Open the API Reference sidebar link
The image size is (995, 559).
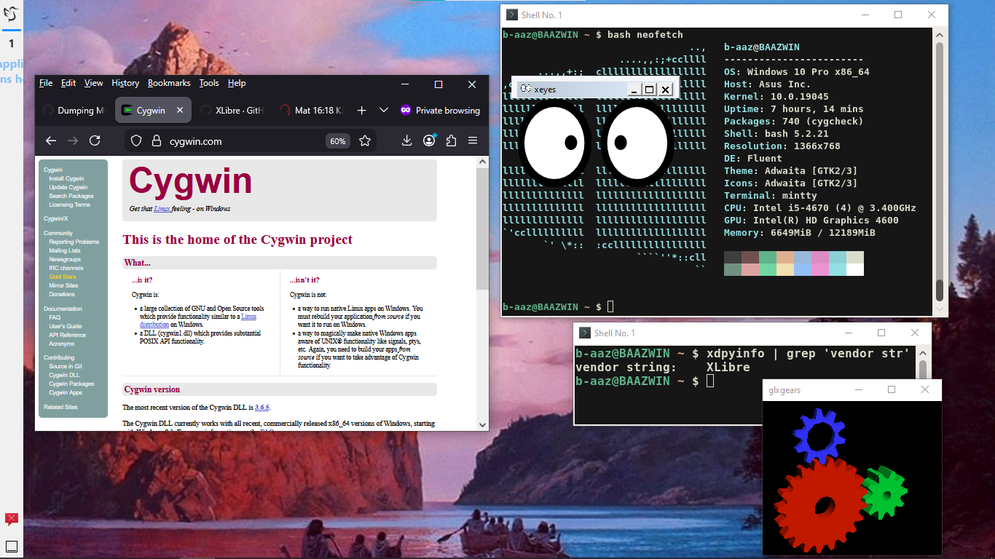coord(67,335)
